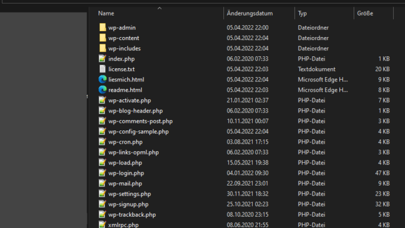Image resolution: width=405 pixels, height=228 pixels.
Task: Select the wp-login.php file name
Action: point(126,173)
